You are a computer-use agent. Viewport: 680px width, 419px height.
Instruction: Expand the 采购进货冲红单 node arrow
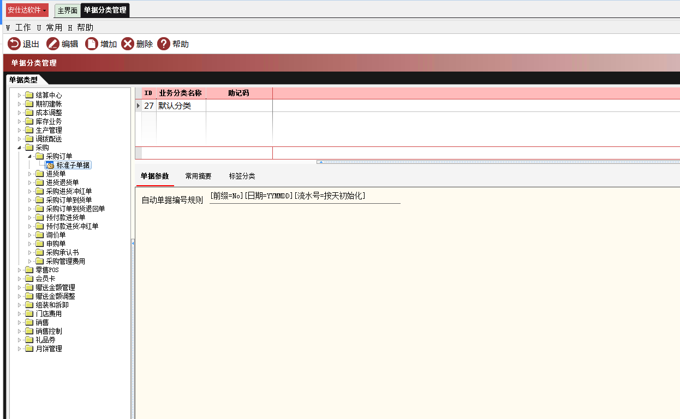(30, 191)
